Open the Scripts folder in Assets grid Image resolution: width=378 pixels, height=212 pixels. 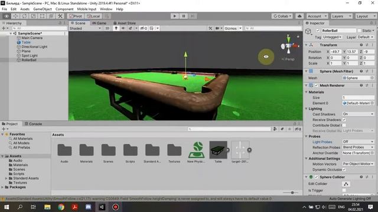point(130,152)
